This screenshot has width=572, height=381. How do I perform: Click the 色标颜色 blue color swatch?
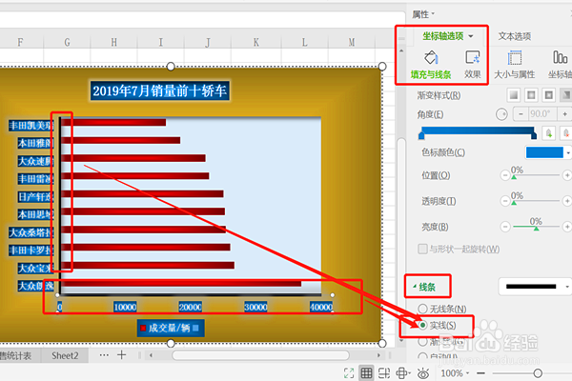click(x=544, y=152)
